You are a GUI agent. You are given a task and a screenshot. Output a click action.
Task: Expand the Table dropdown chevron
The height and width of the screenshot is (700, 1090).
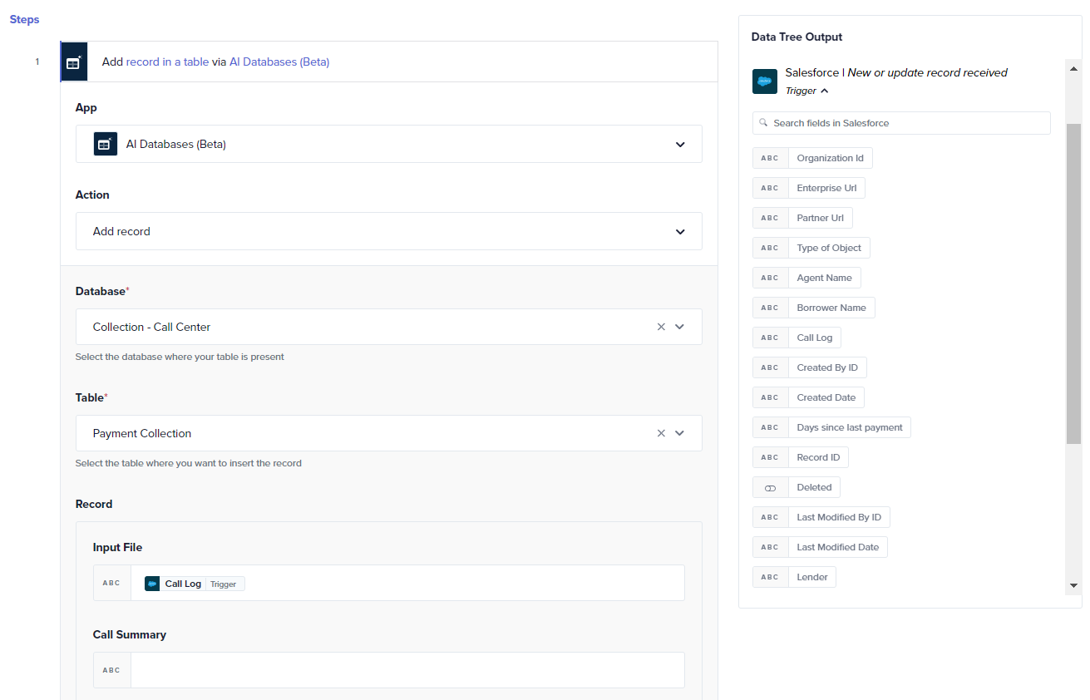680,433
